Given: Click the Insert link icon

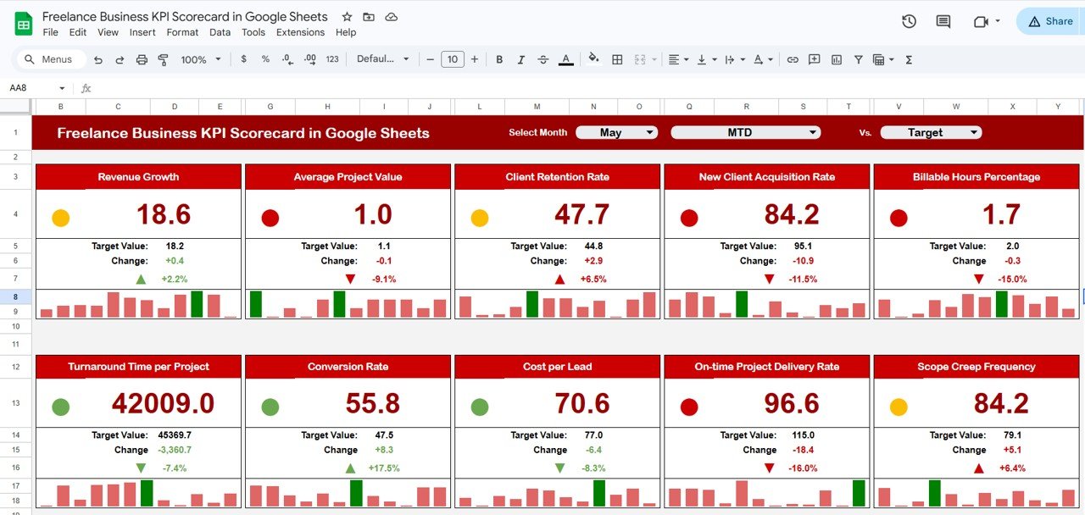Looking at the screenshot, I should coord(793,59).
